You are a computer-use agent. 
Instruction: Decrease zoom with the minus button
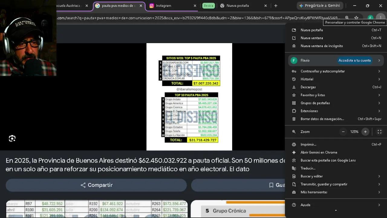coord(343,132)
